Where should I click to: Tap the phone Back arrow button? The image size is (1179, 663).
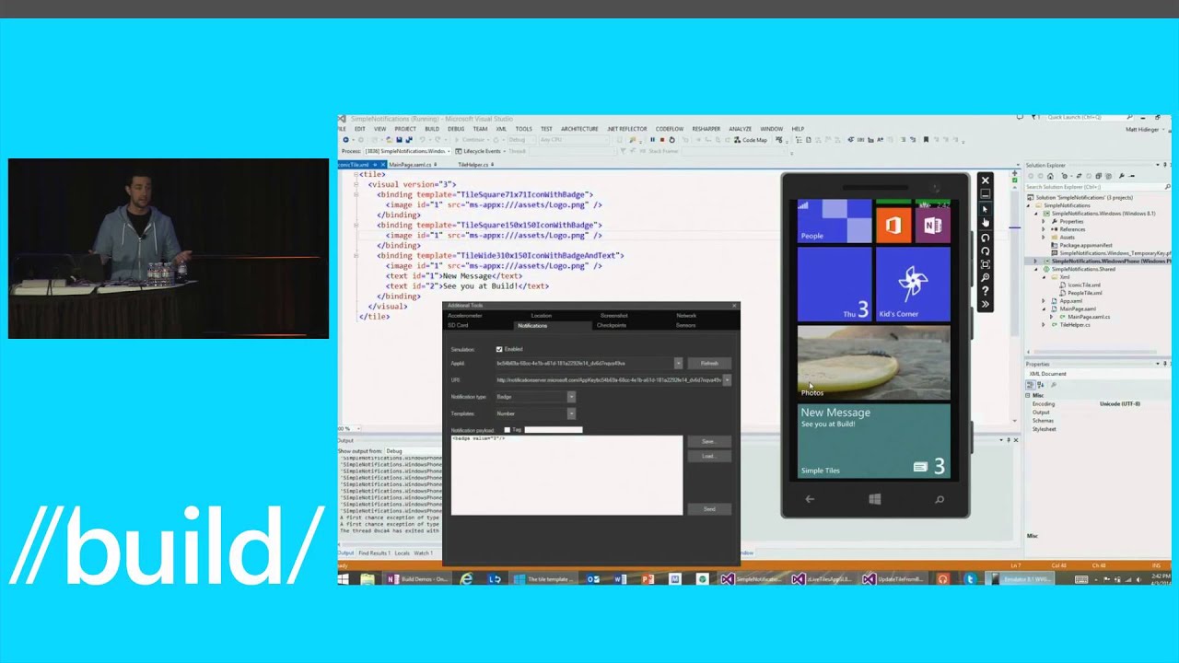coord(810,499)
